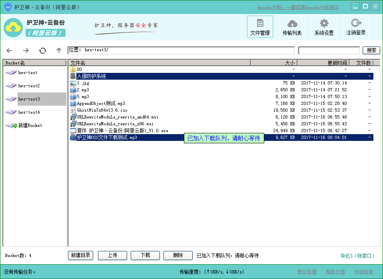Image resolution: width=383 pixels, height=279 pixels.
Task: Click the Bucket名 column header
Action: pos(35,63)
